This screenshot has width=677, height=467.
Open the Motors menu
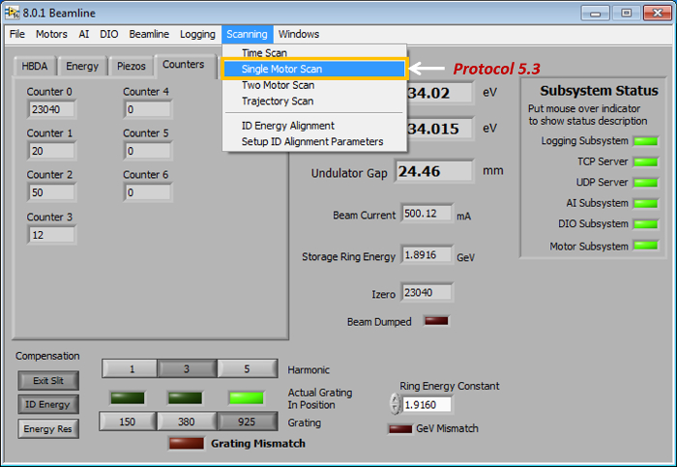point(51,34)
